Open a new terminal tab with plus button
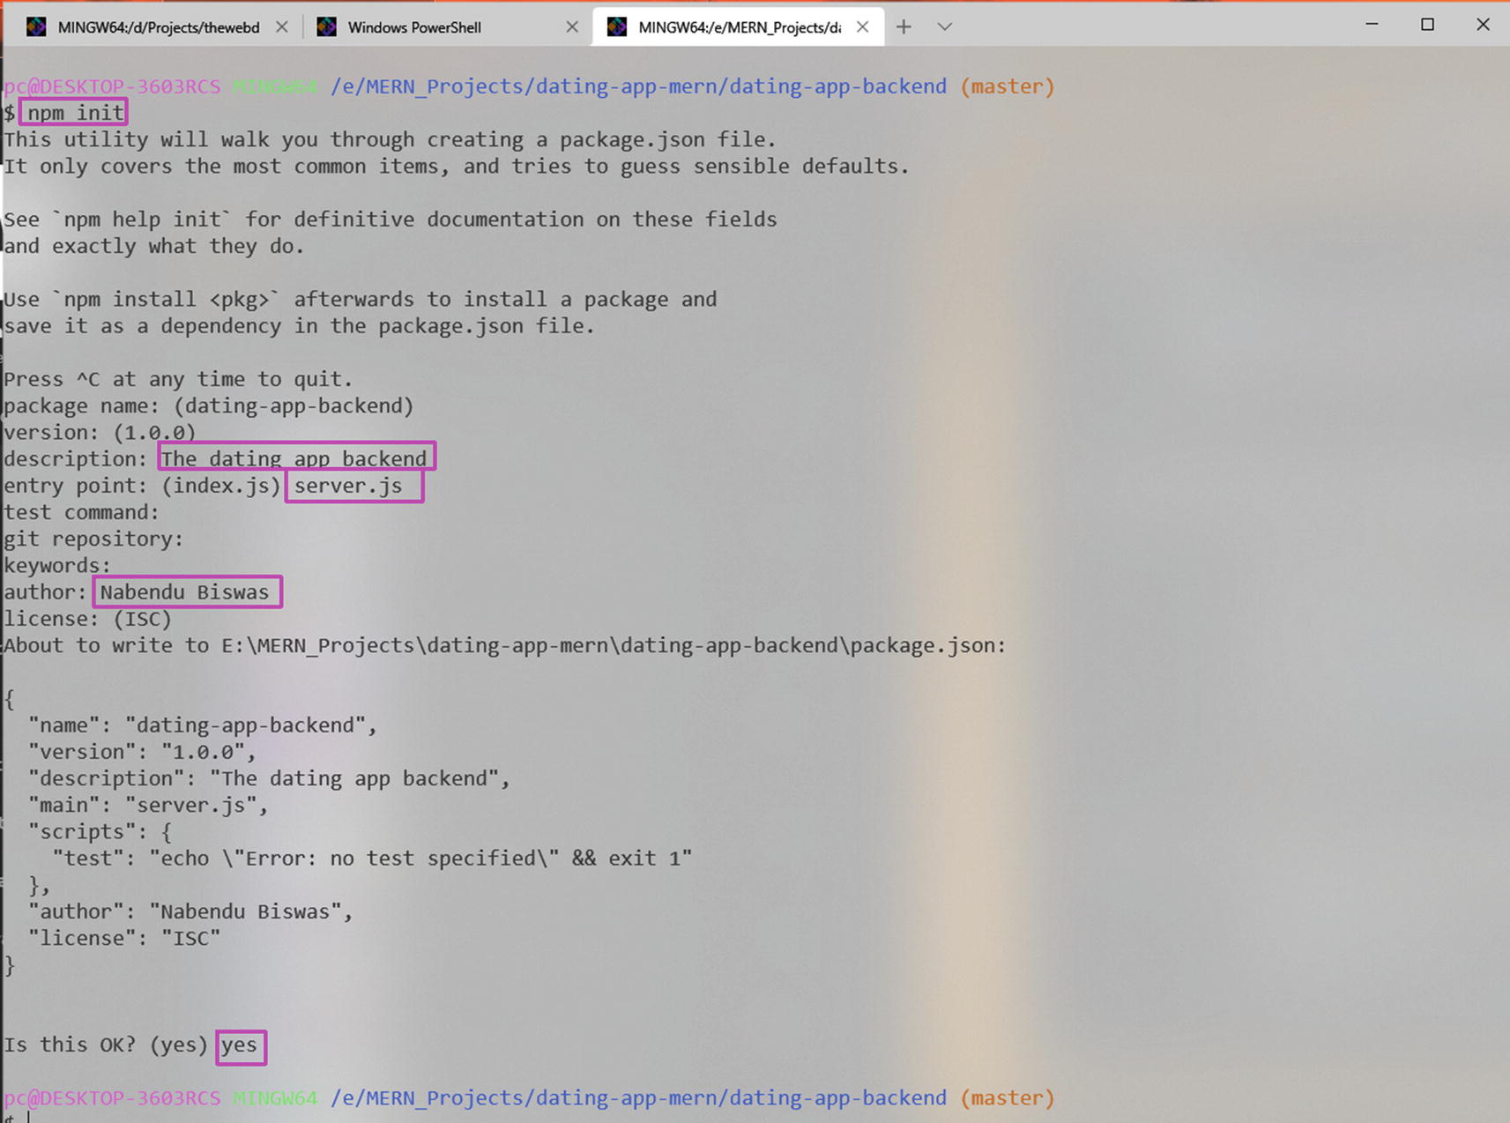This screenshot has width=1510, height=1123. 903,27
